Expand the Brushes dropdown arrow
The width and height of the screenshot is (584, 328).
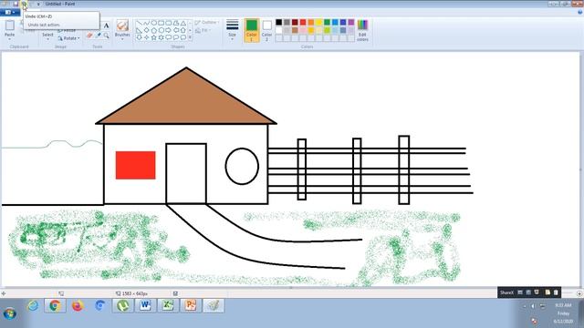coord(122,39)
